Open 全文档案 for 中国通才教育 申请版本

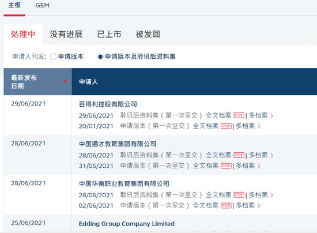click(x=206, y=166)
